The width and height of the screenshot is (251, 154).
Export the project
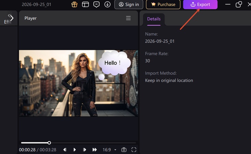click(x=200, y=4)
